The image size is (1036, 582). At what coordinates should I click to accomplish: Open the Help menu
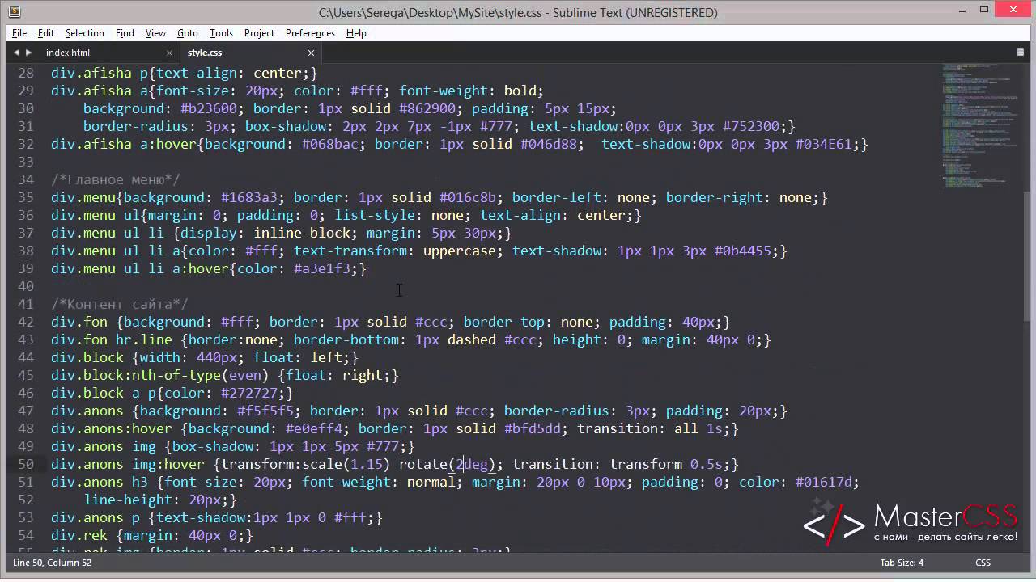point(356,33)
